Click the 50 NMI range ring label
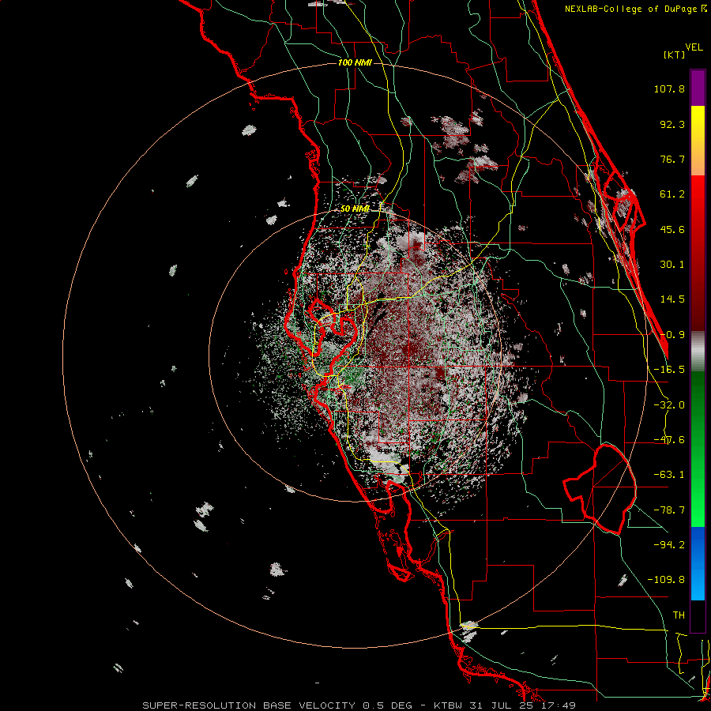Screen dimensions: 711x711 point(355,209)
